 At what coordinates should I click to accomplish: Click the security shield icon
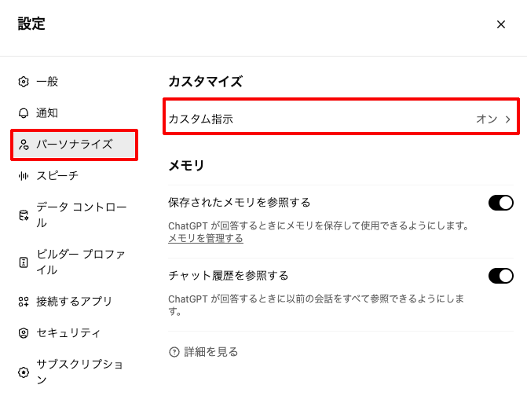click(24, 333)
